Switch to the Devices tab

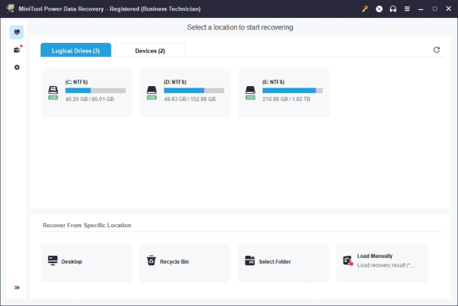point(150,50)
